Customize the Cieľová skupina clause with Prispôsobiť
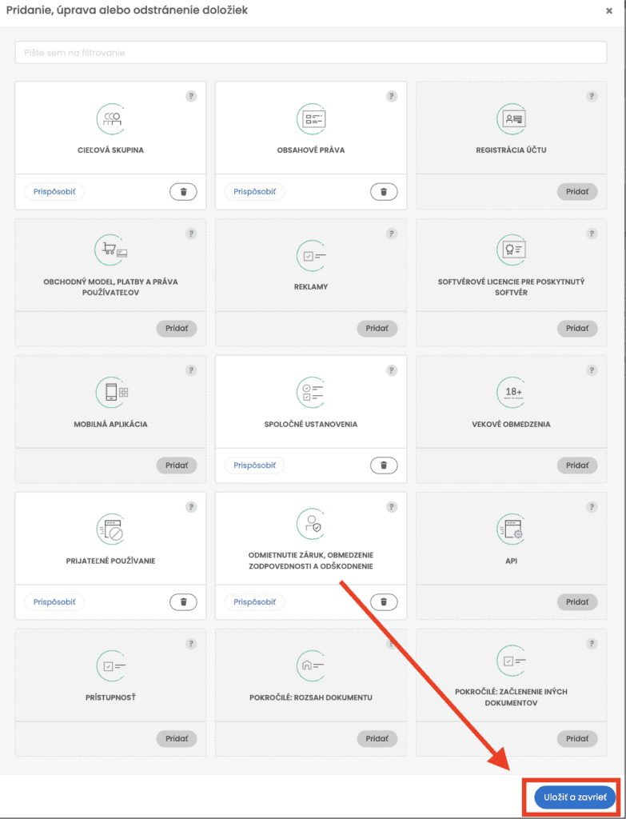The width and height of the screenshot is (626, 819). coord(54,192)
